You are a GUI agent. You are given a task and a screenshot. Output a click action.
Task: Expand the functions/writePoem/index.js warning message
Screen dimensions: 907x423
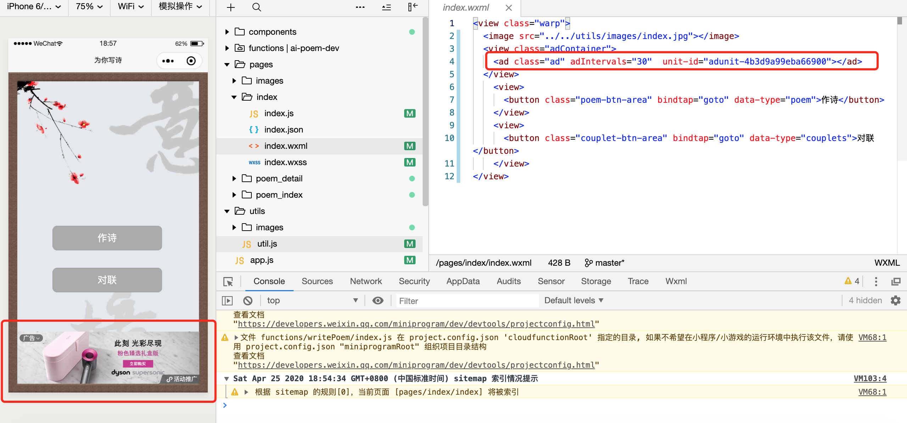pos(236,338)
